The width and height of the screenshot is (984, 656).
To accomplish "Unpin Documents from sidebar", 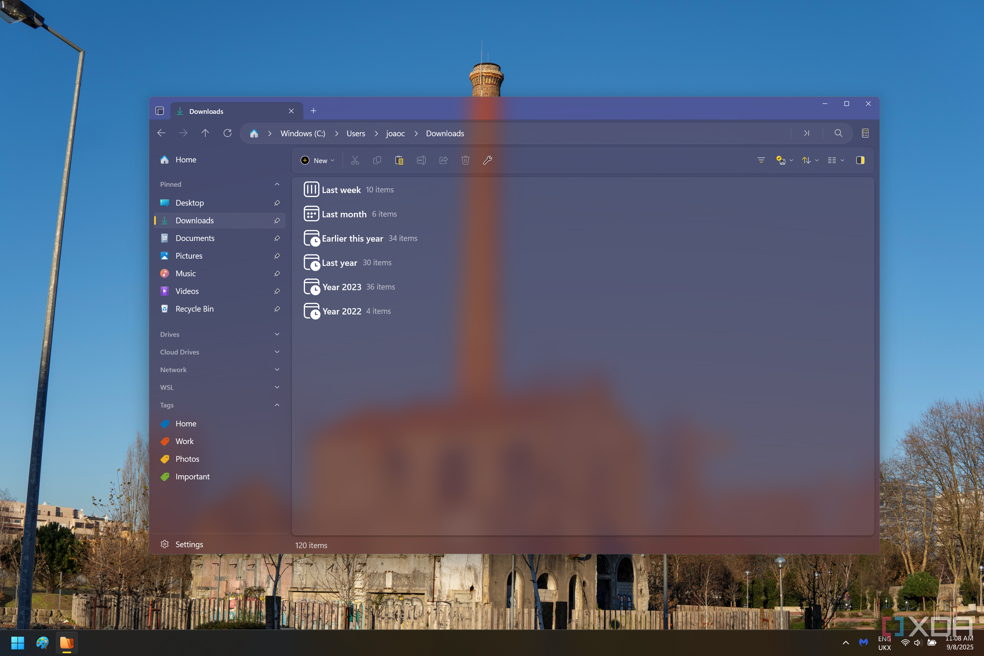I will (277, 238).
